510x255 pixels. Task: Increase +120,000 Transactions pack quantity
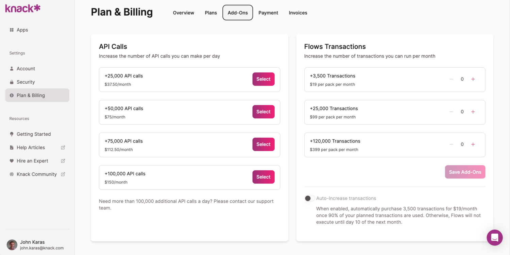(473, 144)
